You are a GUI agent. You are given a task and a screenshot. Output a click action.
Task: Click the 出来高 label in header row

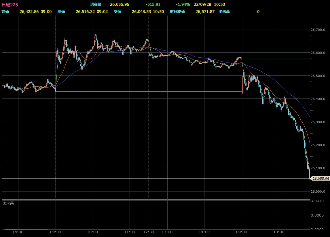coord(224,12)
